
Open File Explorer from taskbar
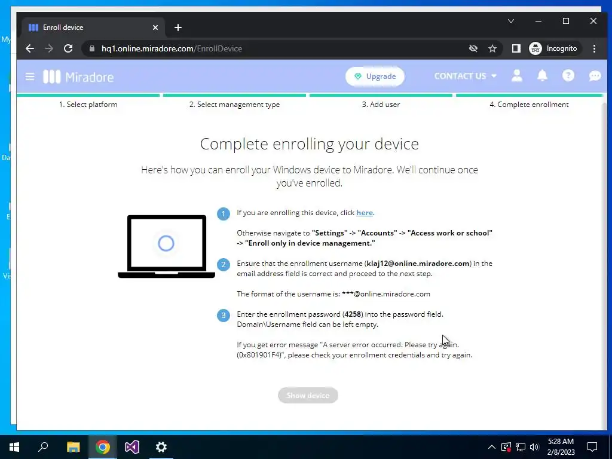(x=73, y=447)
